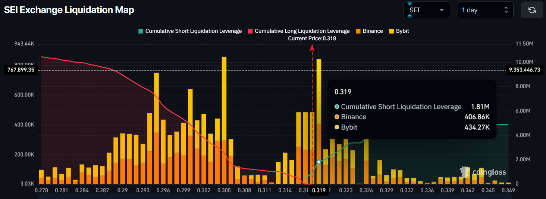The width and height of the screenshot is (546, 199).
Task: Click the highlighted 0.319 x-axis label
Action: click(319, 190)
